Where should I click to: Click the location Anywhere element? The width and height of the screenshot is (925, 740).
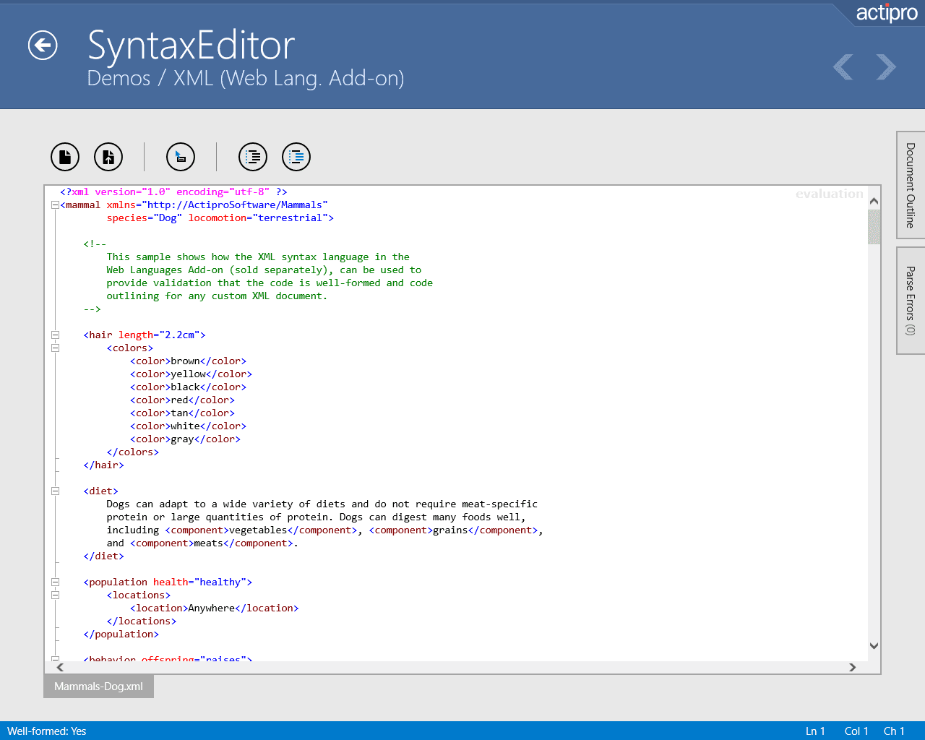(x=215, y=608)
